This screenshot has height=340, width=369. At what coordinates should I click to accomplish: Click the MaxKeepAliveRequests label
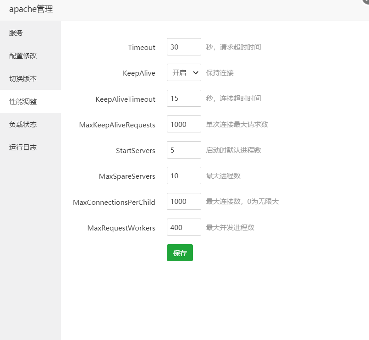[117, 125]
